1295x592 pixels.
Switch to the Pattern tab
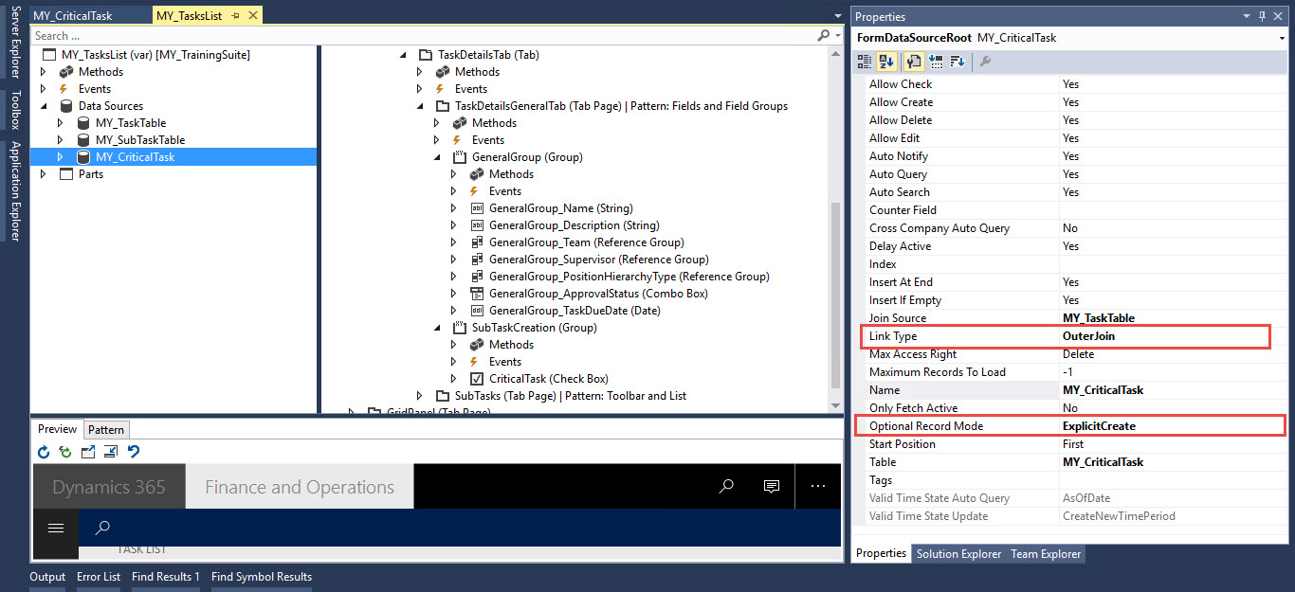tap(106, 429)
